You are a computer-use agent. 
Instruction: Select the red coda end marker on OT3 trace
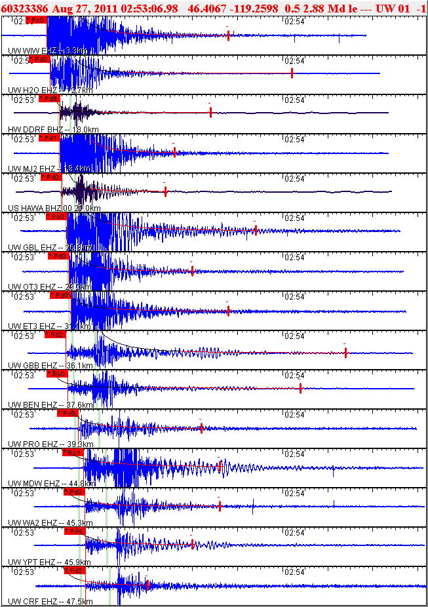tap(192, 271)
